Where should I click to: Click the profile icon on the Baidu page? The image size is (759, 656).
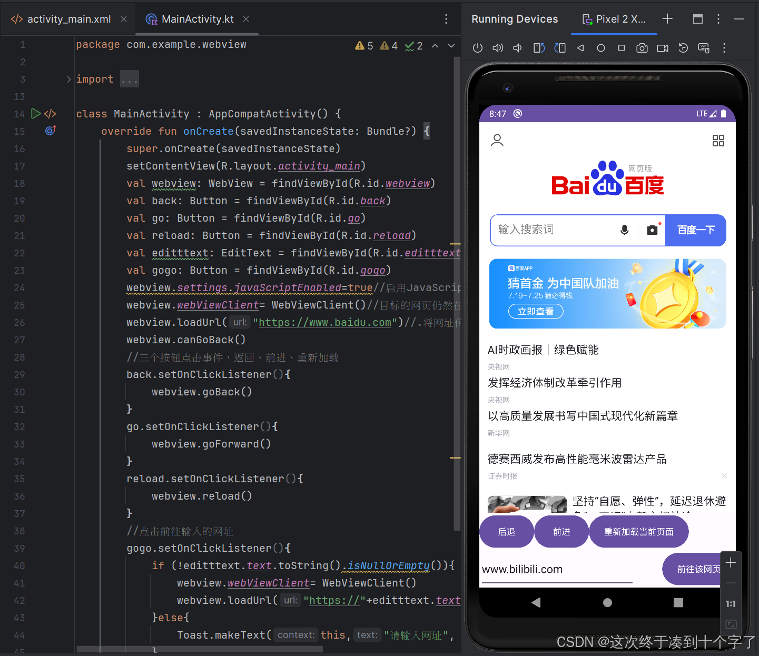(x=497, y=140)
